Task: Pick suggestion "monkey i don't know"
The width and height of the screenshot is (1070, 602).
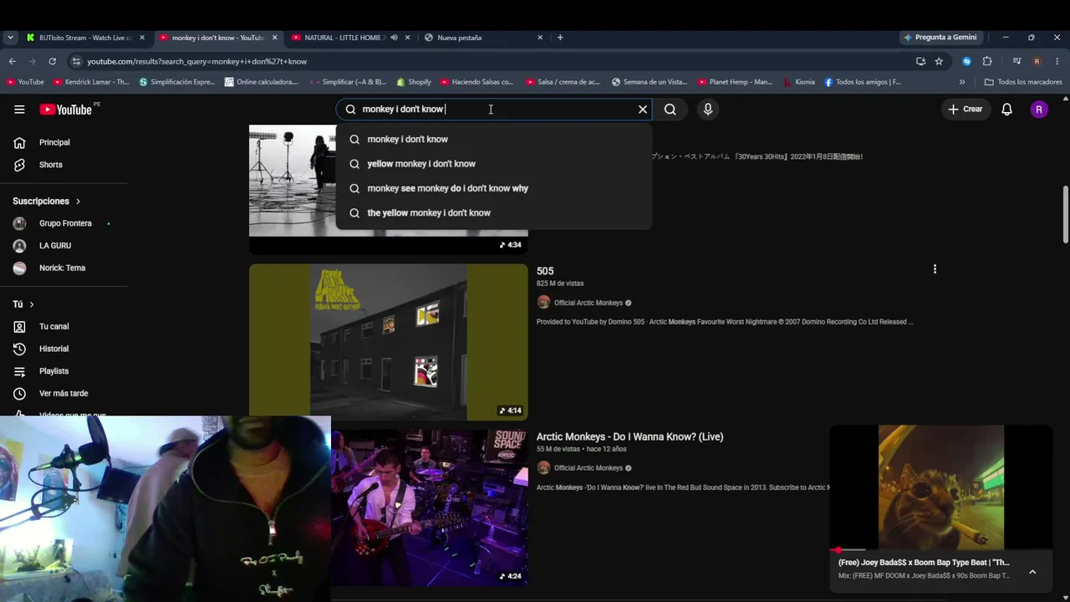Action: coord(493,140)
